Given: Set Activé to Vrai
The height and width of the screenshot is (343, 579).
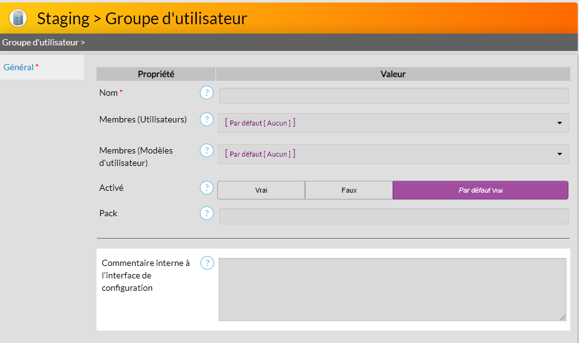Looking at the screenshot, I should pos(261,190).
